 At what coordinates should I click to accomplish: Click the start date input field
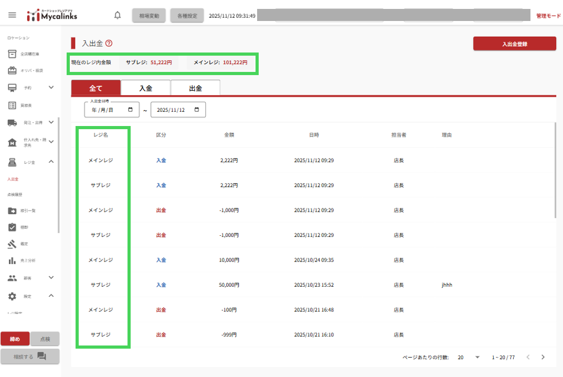(x=111, y=110)
